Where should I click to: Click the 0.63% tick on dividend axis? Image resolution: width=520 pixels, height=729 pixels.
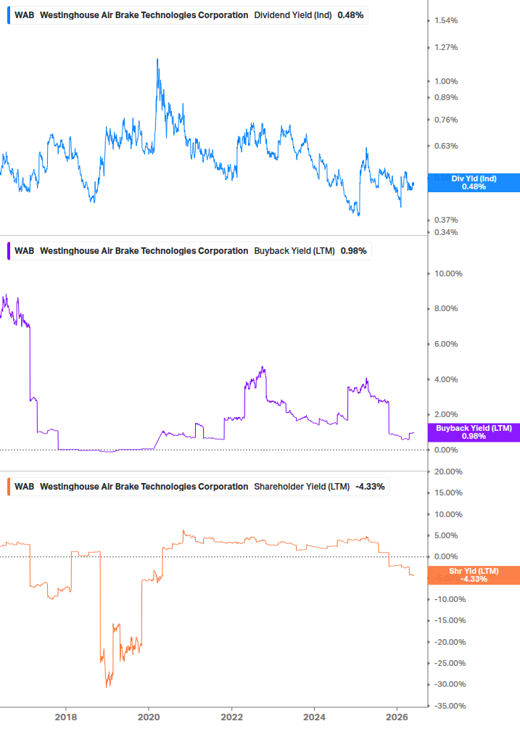(x=446, y=146)
